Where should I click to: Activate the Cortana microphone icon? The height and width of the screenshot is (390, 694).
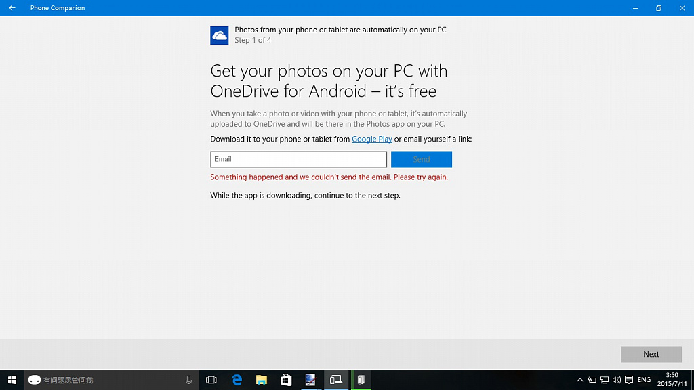click(188, 380)
